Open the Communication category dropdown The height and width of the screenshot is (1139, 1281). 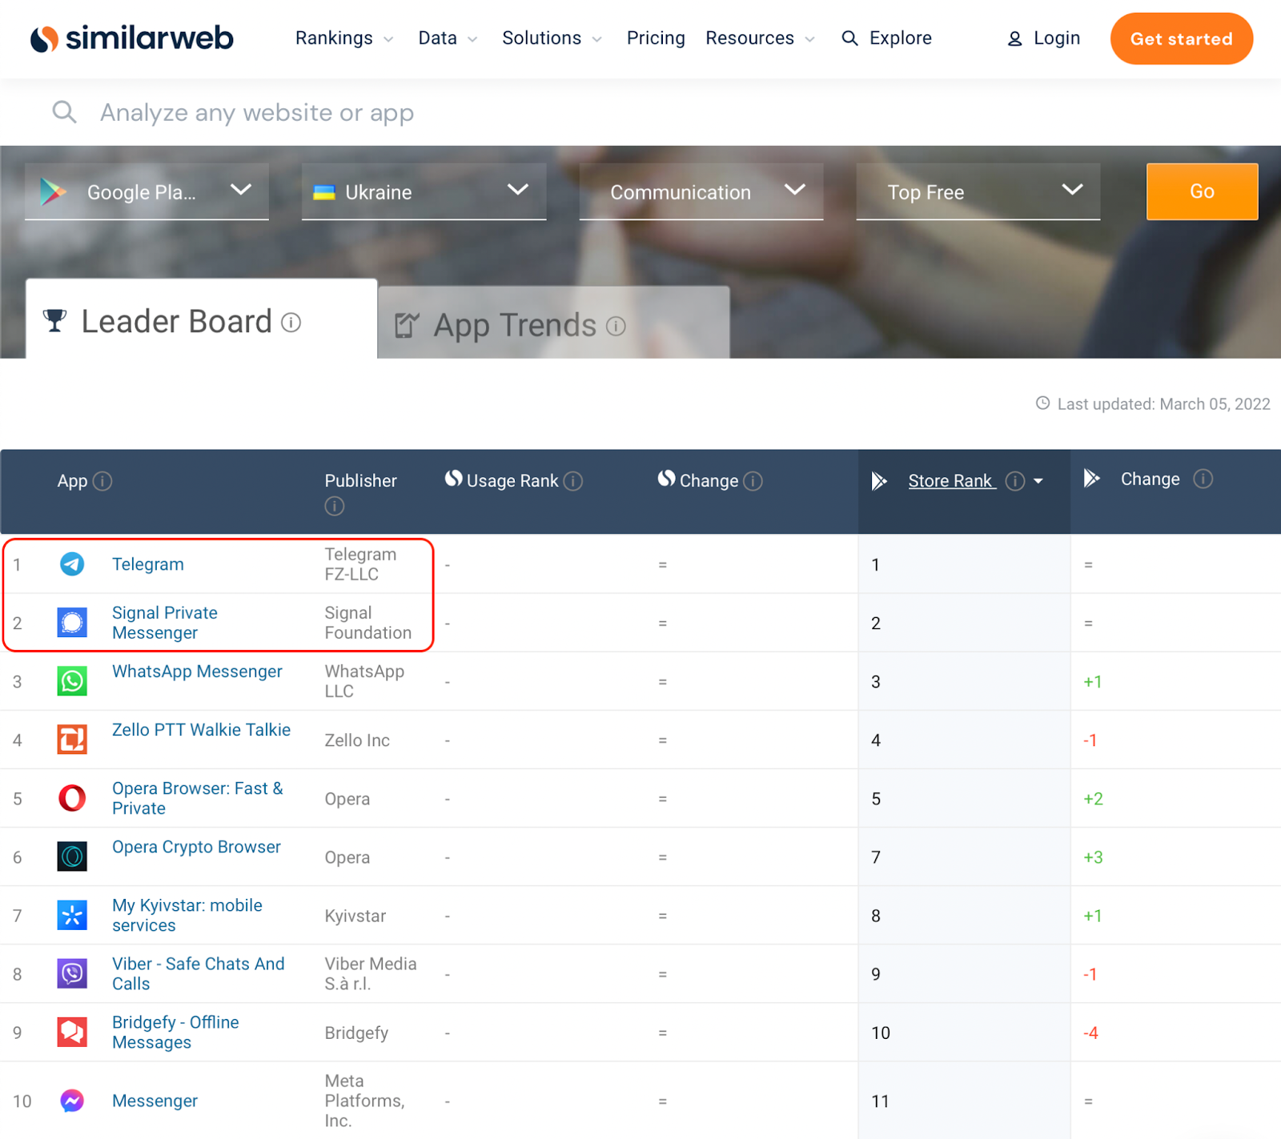[701, 191]
